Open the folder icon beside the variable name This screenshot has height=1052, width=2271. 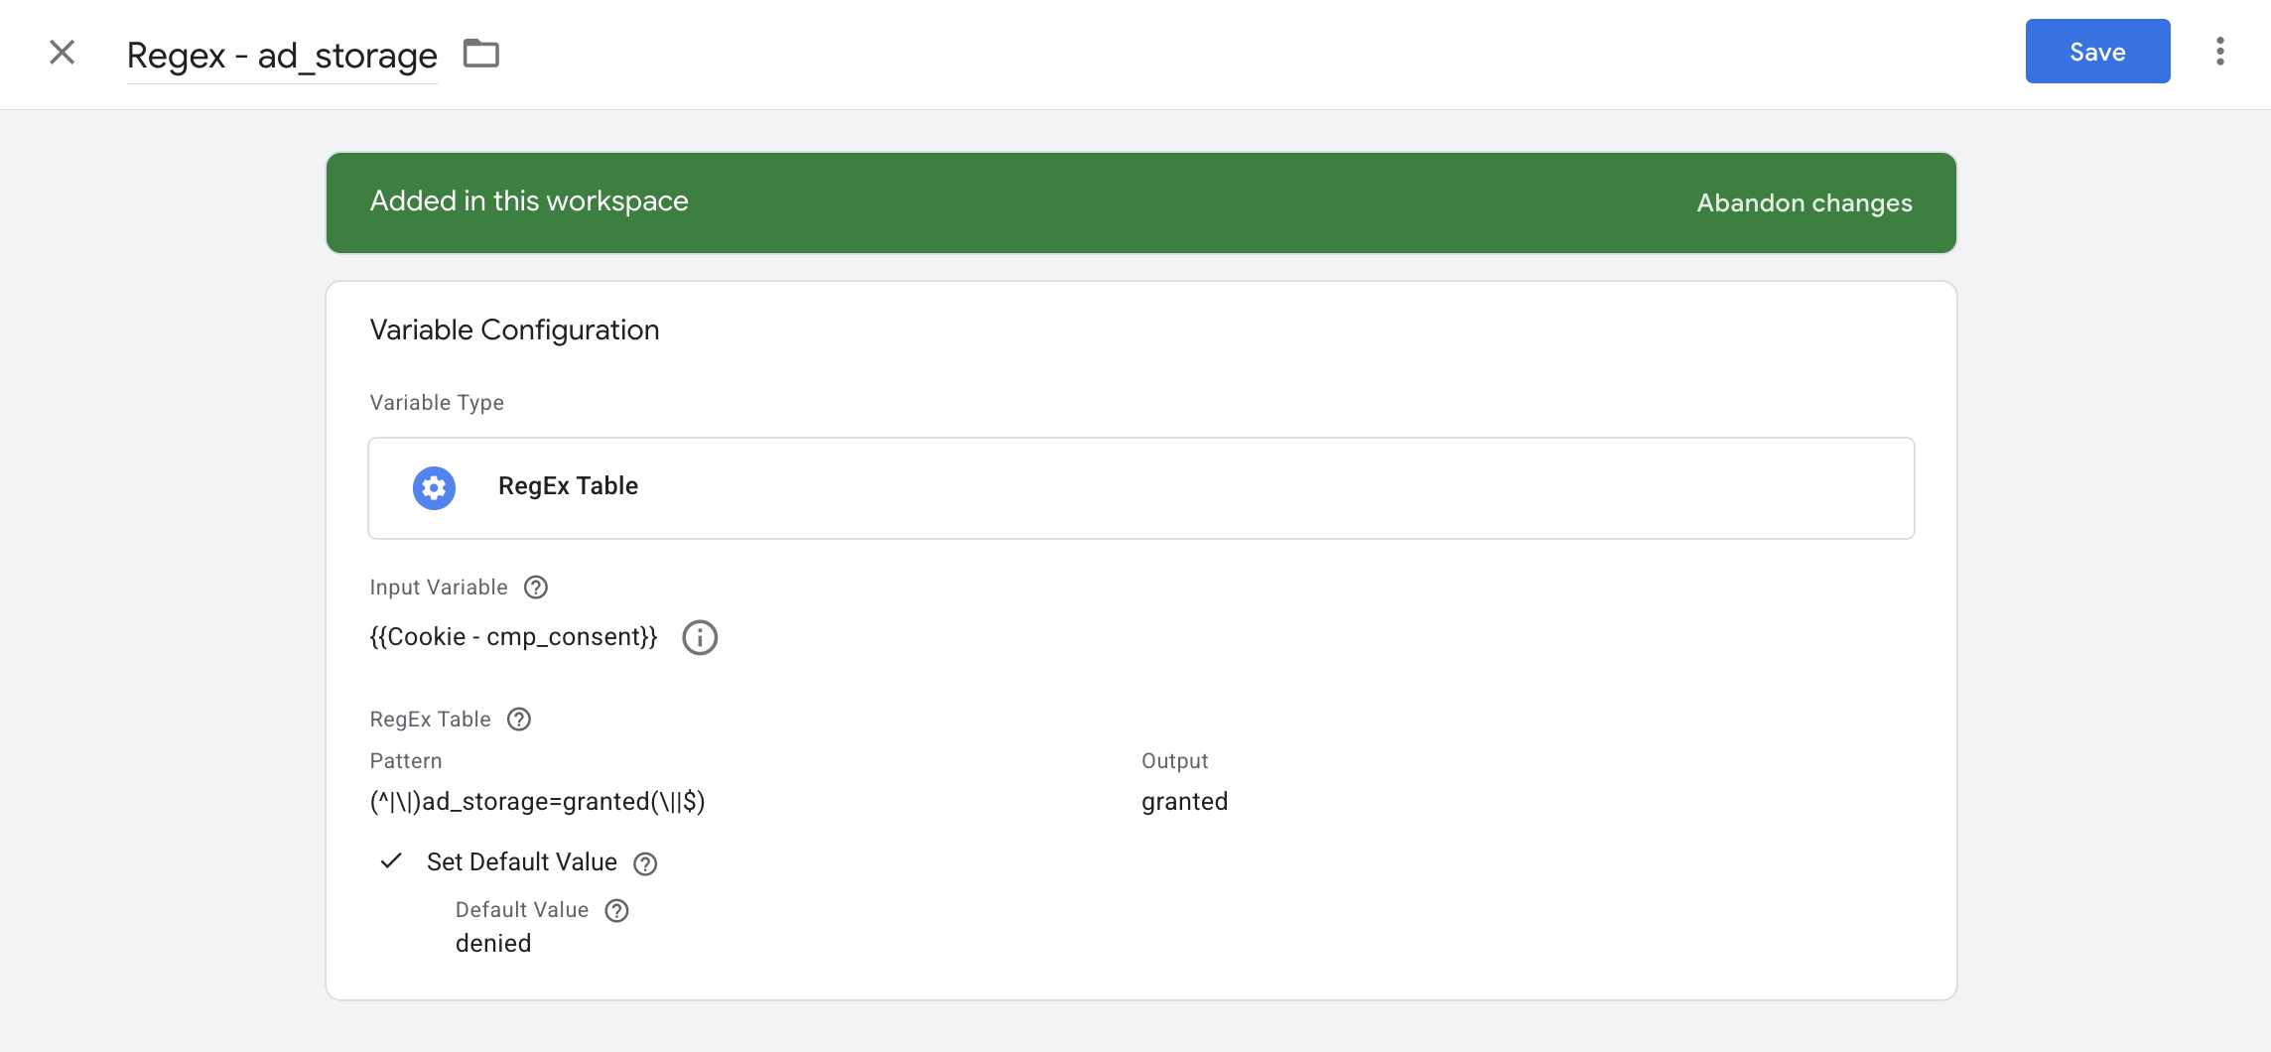(x=481, y=55)
